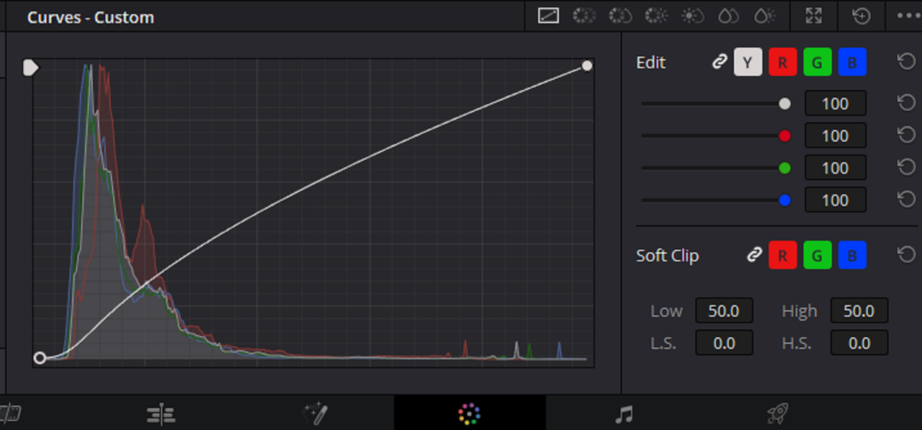Reset the red intensity slider
922x430 pixels.
coord(906,135)
